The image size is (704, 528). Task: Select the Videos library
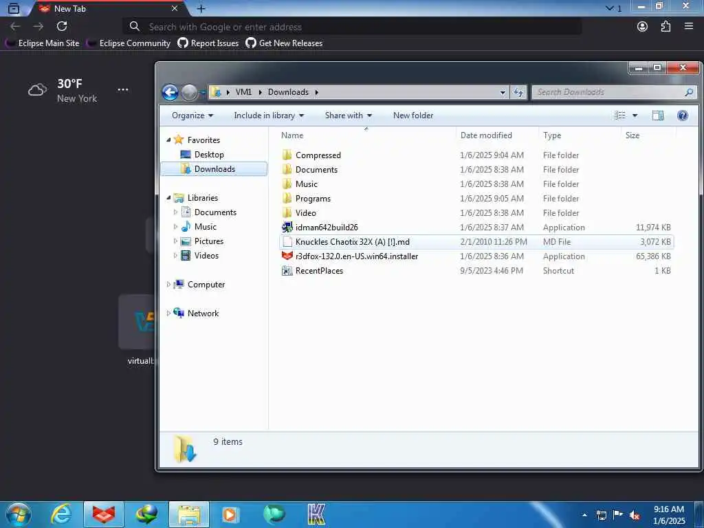206,256
